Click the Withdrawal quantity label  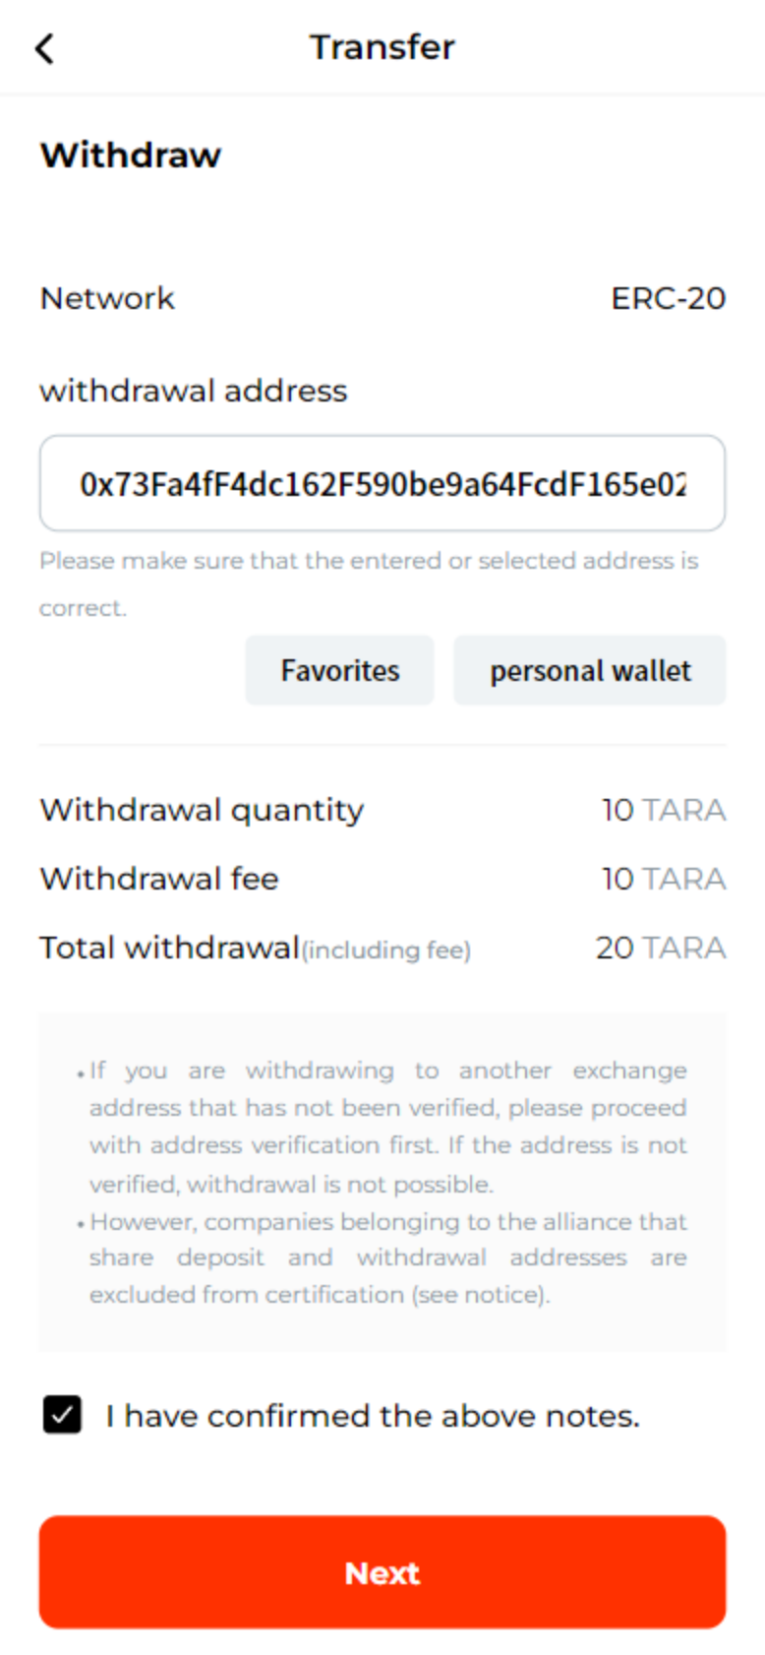[202, 810]
